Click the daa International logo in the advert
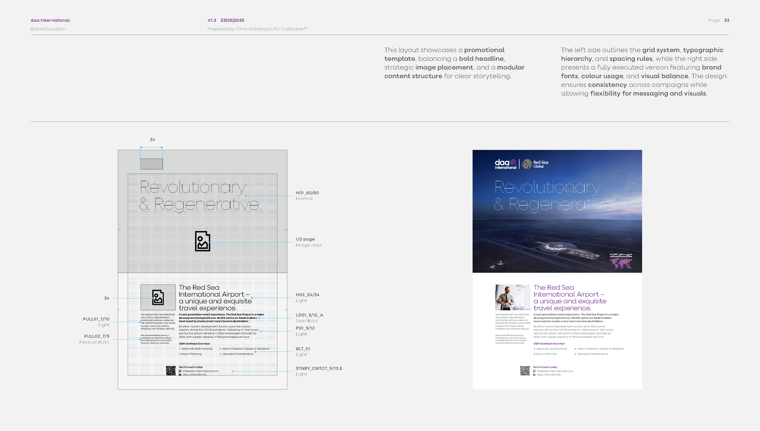The height and width of the screenshot is (431, 760). pos(506,164)
